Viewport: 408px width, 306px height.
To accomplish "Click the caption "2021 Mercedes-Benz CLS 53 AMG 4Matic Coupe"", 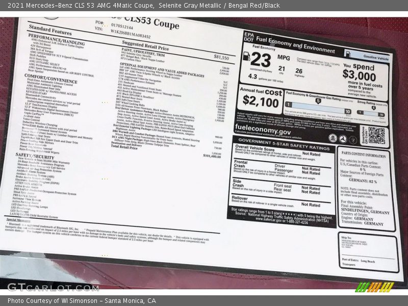I will pyautogui.click(x=81, y=6).
